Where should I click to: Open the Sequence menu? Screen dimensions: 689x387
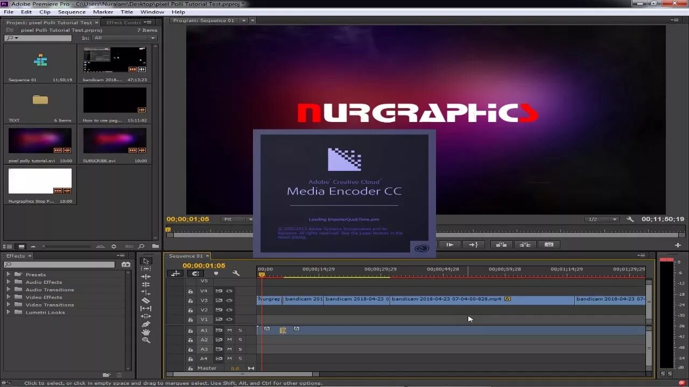72,12
